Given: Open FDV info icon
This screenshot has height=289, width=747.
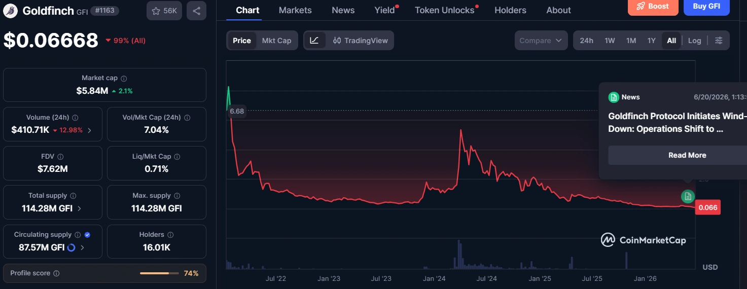Looking at the screenshot, I should pos(60,157).
